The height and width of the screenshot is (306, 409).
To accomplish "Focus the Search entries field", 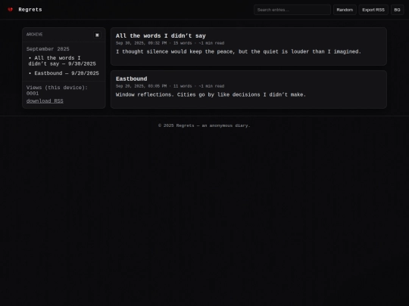I will [292, 10].
